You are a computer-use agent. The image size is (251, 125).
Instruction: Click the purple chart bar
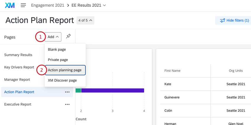click(x=113, y=91)
